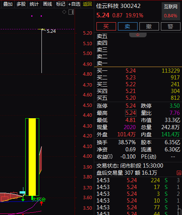Image resolution: width=182 pixels, height=215 pixels.
Task: Expand order book with red chevron
Action: (x=138, y=35)
